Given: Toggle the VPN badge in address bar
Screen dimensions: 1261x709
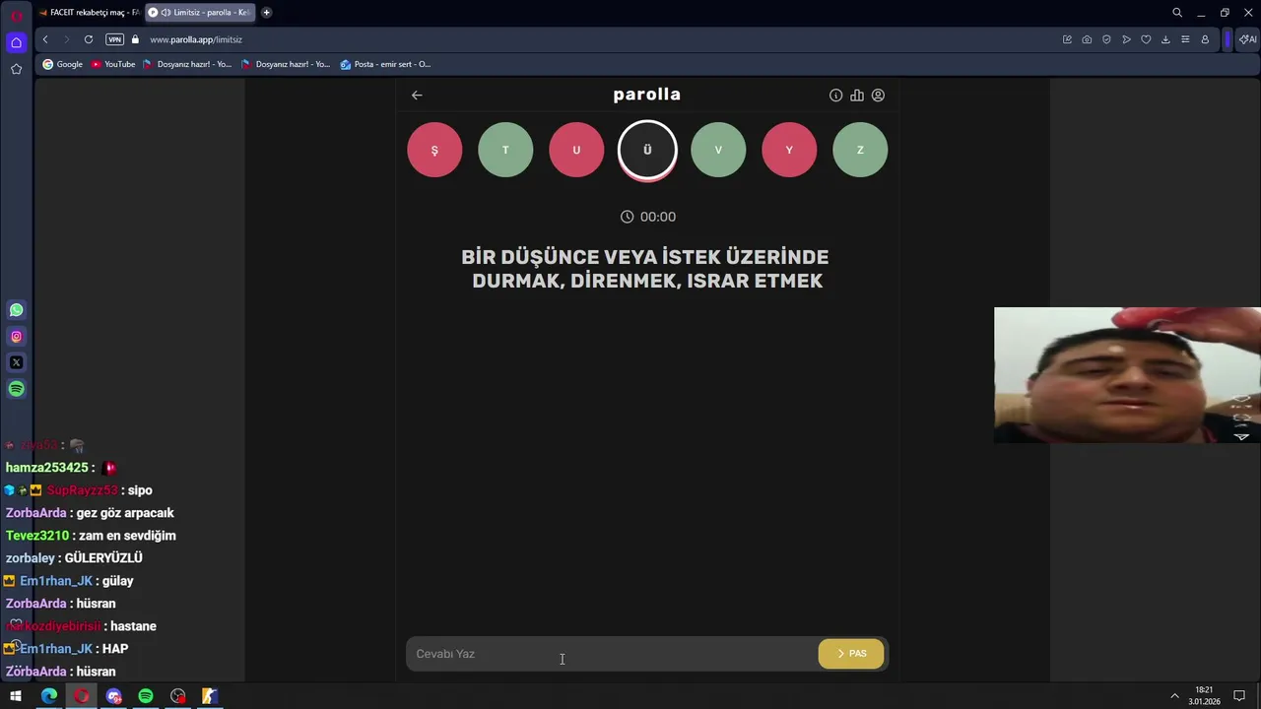Looking at the screenshot, I should point(114,39).
